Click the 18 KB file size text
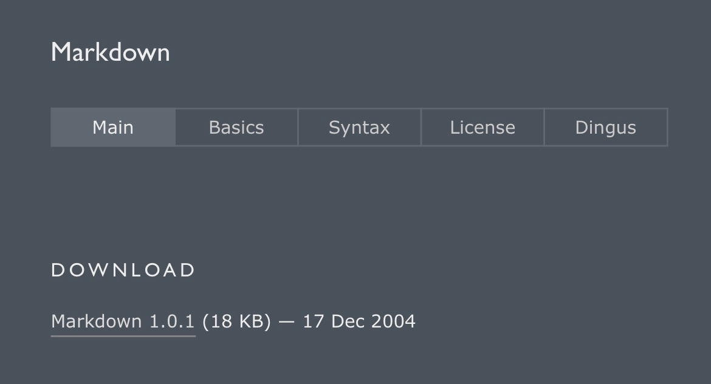 coord(236,321)
